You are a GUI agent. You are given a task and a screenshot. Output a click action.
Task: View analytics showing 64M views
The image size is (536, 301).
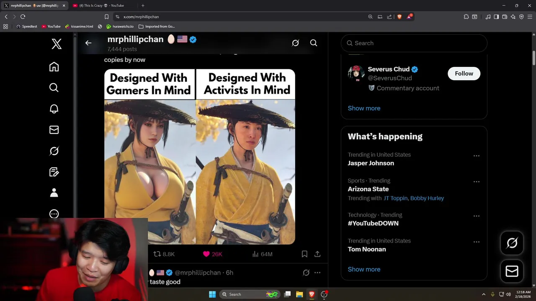coord(262,254)
